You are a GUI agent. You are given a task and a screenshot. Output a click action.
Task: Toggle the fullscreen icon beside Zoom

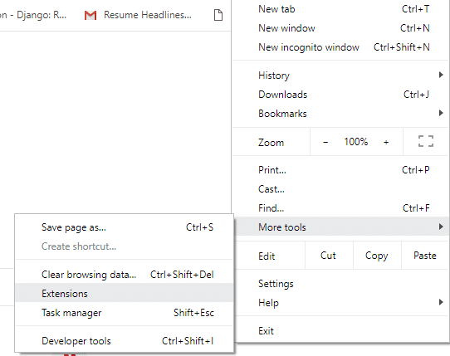pos(426,141)
